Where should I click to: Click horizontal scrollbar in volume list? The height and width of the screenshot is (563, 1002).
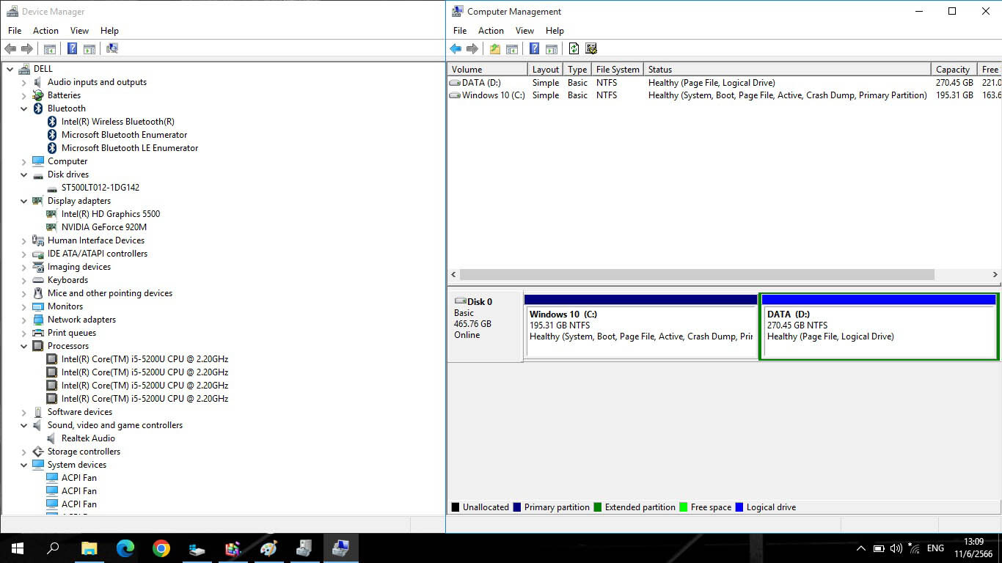pos(697,274)
